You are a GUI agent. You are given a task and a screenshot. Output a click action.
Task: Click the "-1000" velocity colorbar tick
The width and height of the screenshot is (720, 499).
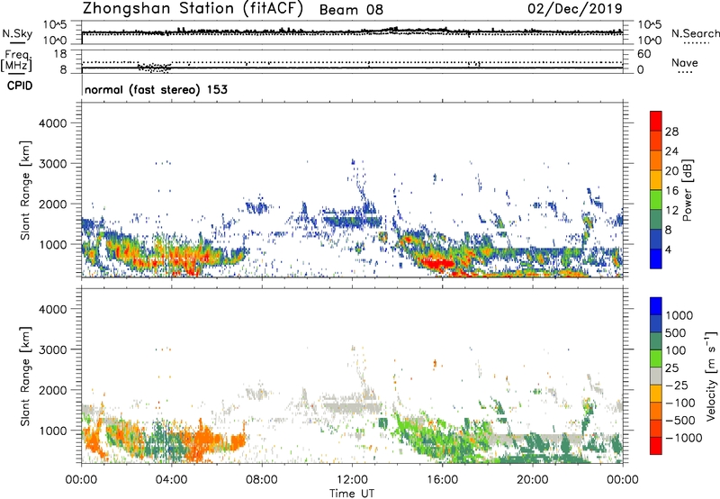683,438
